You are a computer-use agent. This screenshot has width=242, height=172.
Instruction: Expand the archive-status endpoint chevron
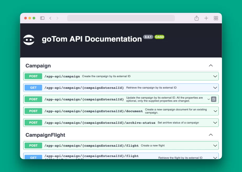click(215, 123)
